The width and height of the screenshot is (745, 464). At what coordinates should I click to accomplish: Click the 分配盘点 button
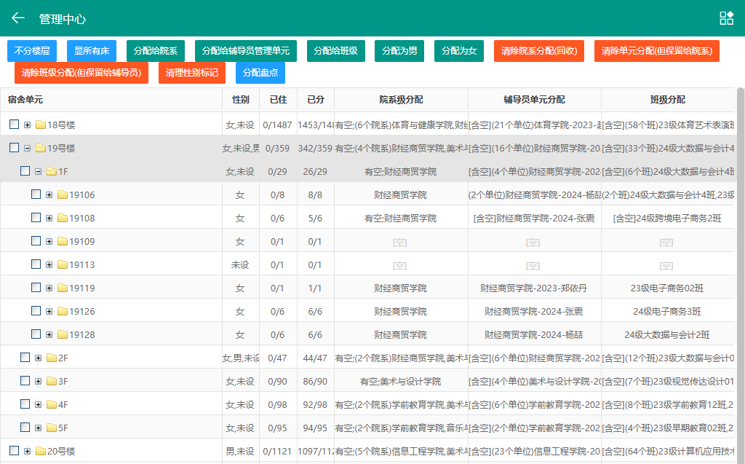pyautogui.click(x=260, y=73)
